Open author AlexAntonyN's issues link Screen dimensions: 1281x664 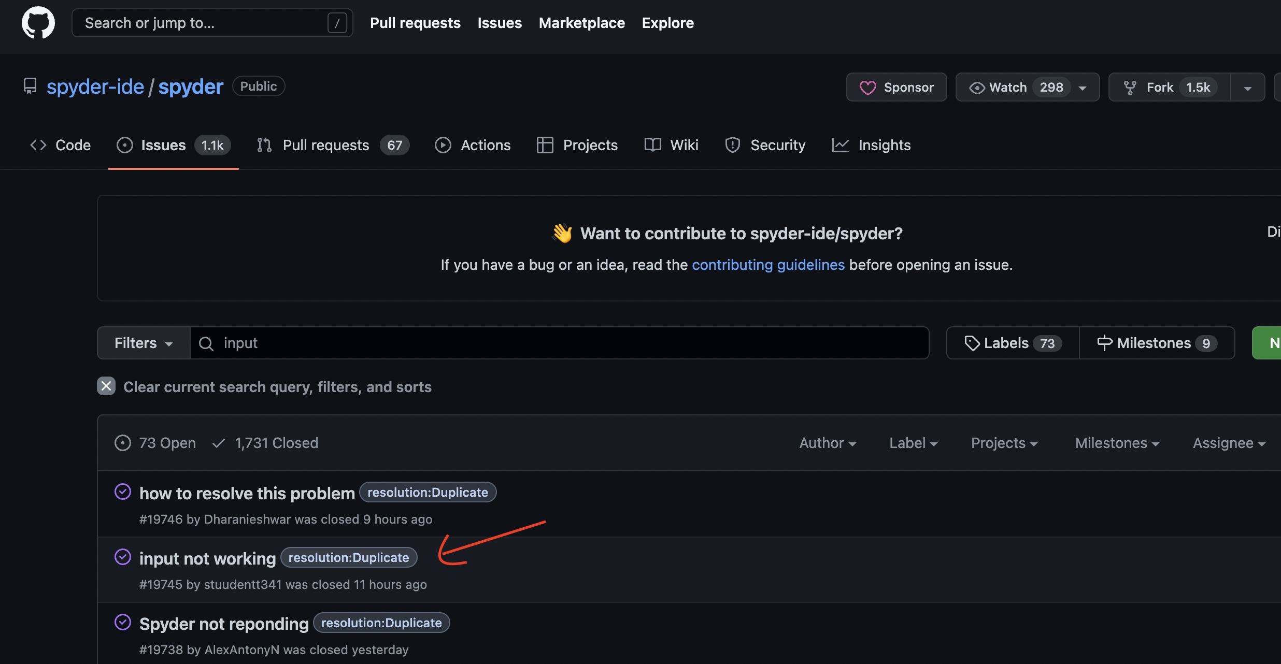tap(242, 650)
